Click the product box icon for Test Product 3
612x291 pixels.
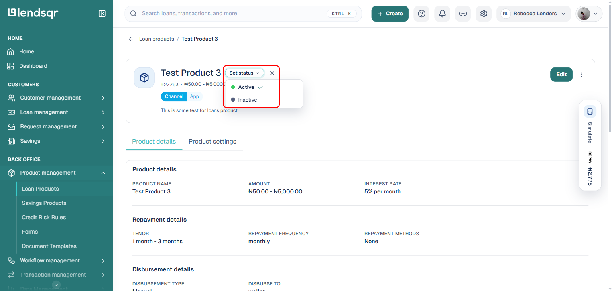tap(144, 77)
